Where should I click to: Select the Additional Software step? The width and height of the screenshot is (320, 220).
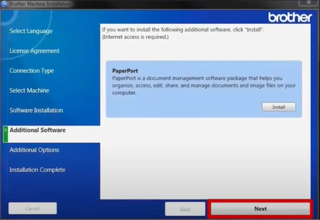click(38, 130)
